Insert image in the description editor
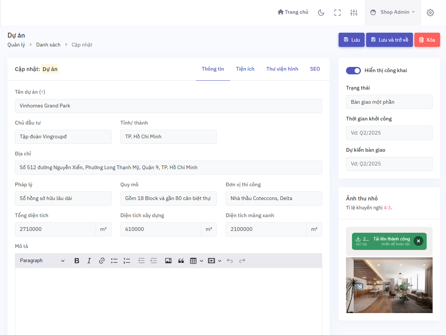Viewport: 446px width, 335px height. [168, 261]
